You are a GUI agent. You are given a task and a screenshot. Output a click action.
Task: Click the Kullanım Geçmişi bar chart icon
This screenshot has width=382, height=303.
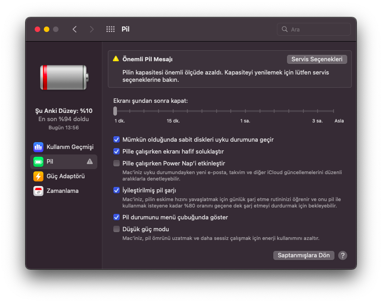click(38, 147)
